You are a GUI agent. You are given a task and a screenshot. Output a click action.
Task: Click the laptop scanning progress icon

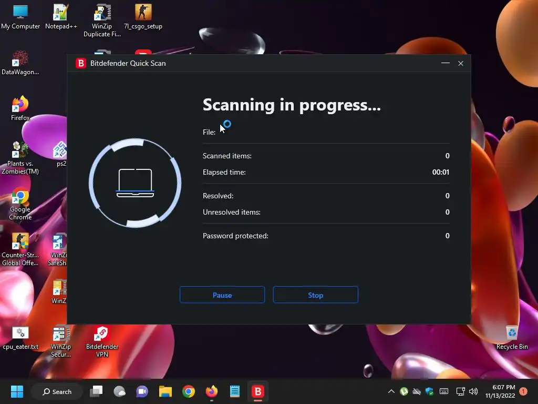tap(135, 183)
